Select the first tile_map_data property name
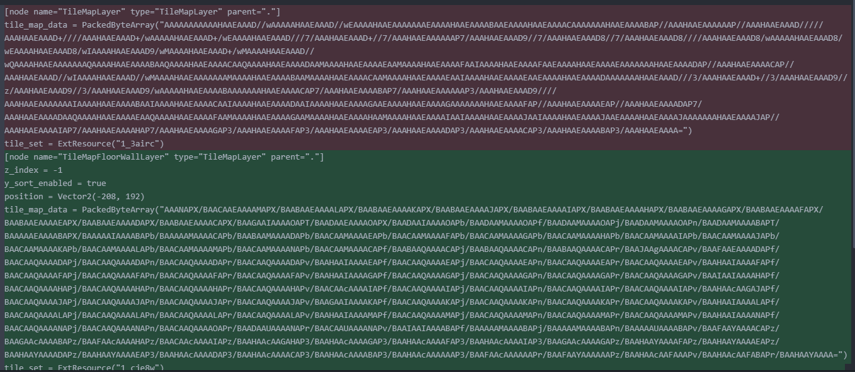Viewport: 855px width, 372px height. tap(35, 25)
